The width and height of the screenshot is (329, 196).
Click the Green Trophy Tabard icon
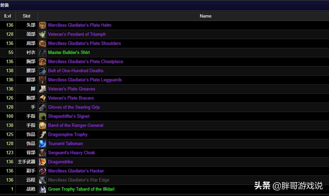[x=43, y=189]
